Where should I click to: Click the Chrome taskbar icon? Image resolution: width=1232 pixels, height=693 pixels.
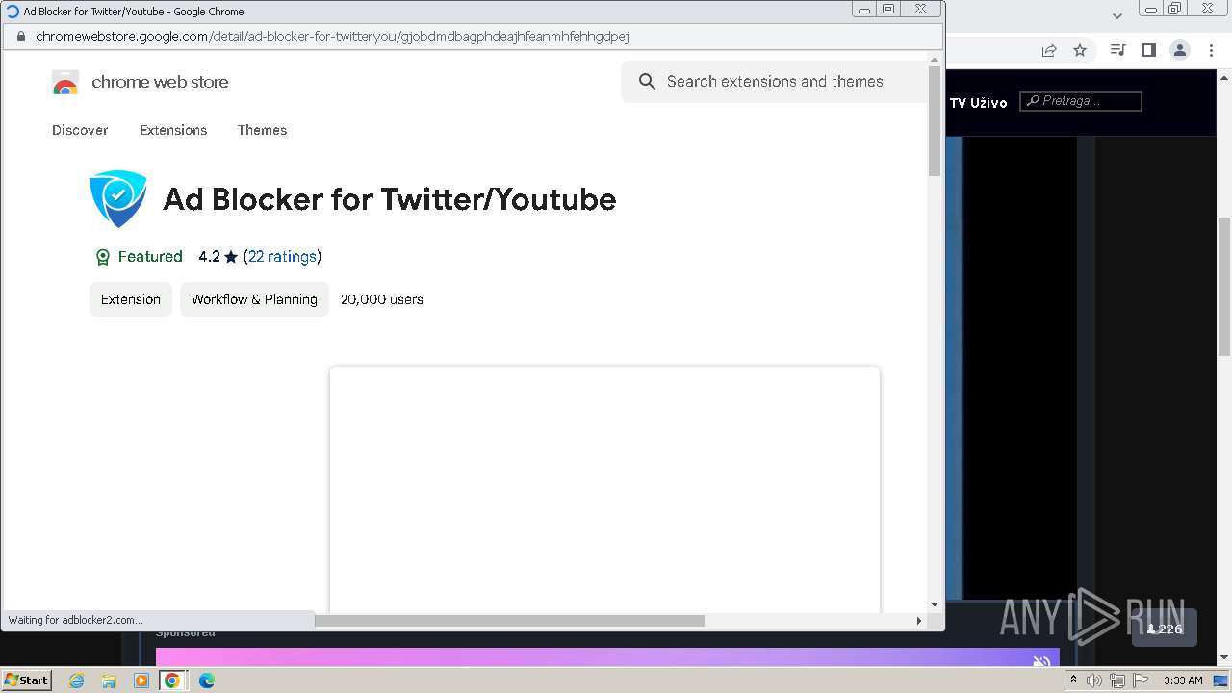coord(172,680)
